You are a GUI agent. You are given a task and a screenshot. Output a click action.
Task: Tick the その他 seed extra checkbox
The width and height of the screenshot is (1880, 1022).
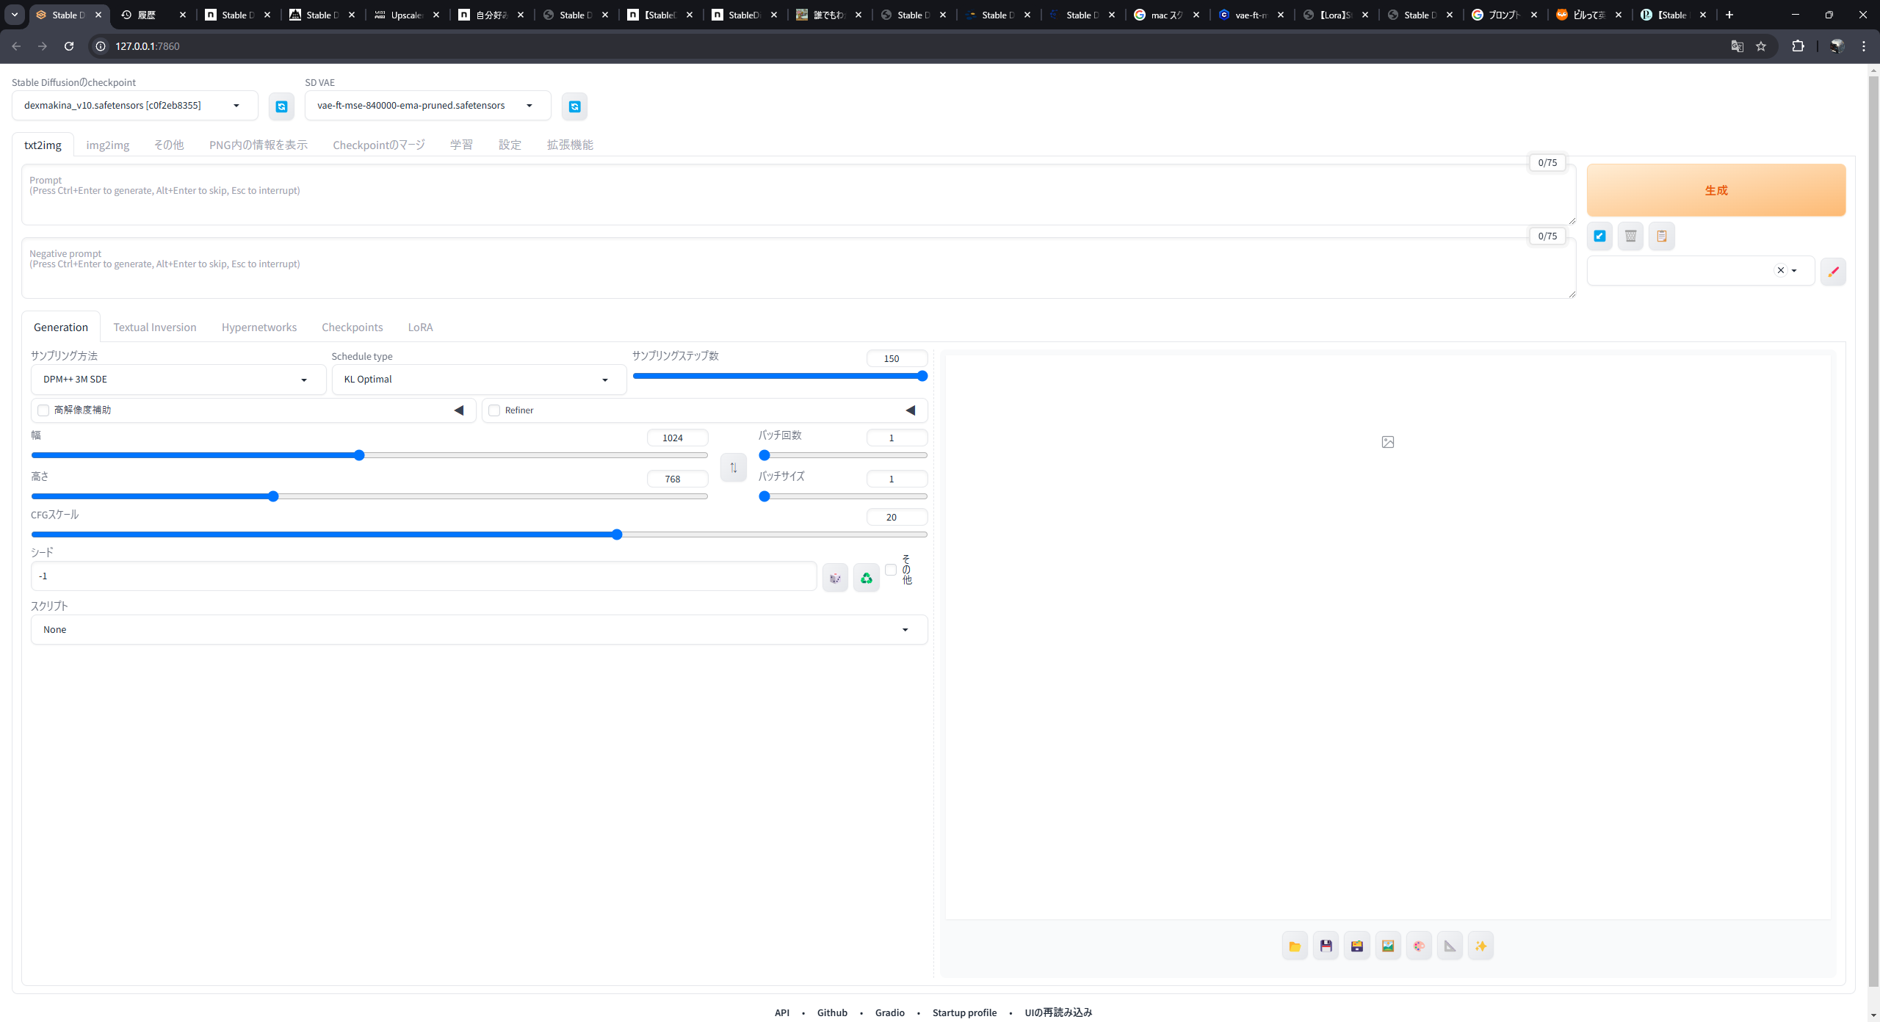point(891,570)
